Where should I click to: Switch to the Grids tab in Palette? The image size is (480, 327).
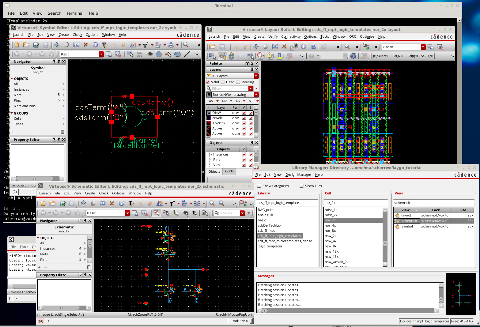click(229, 171)
